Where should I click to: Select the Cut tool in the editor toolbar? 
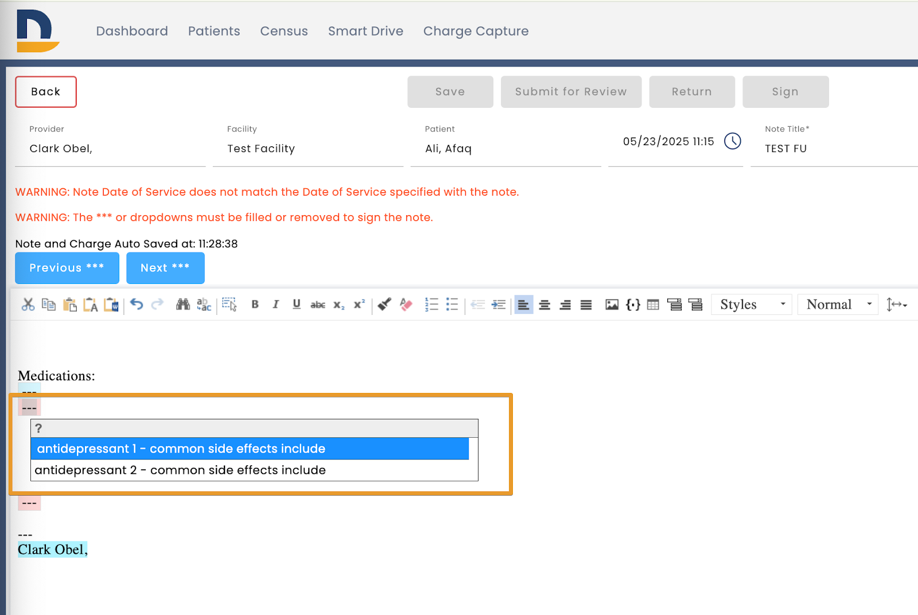click(x=28, y=305)
